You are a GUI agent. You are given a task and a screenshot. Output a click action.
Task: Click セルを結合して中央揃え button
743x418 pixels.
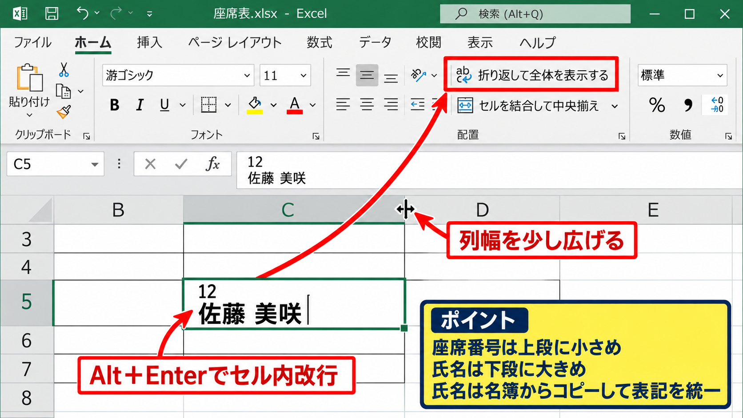(x=528, y=106)
